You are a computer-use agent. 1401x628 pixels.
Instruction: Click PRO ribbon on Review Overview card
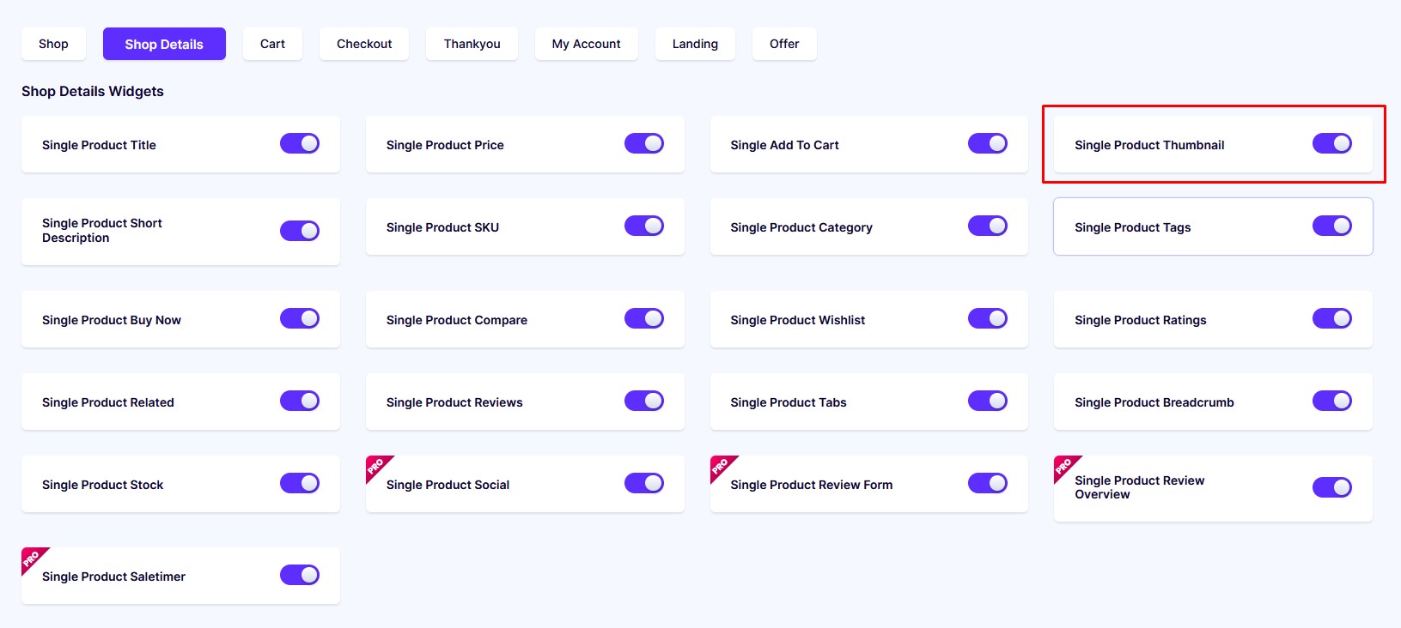click(x=1064, y=467)
